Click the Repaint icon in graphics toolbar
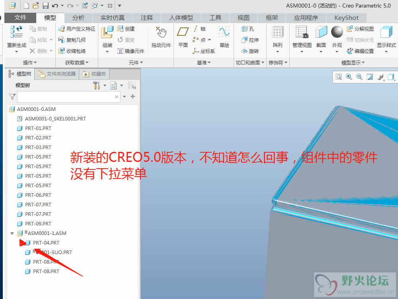The image size is (398, 299). click(370, 77)
